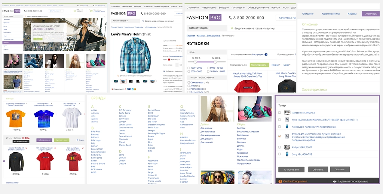Open Товары и цены menu on Футболки page
This screenshot has width=383, height=194.
click(x=209, y=7)
